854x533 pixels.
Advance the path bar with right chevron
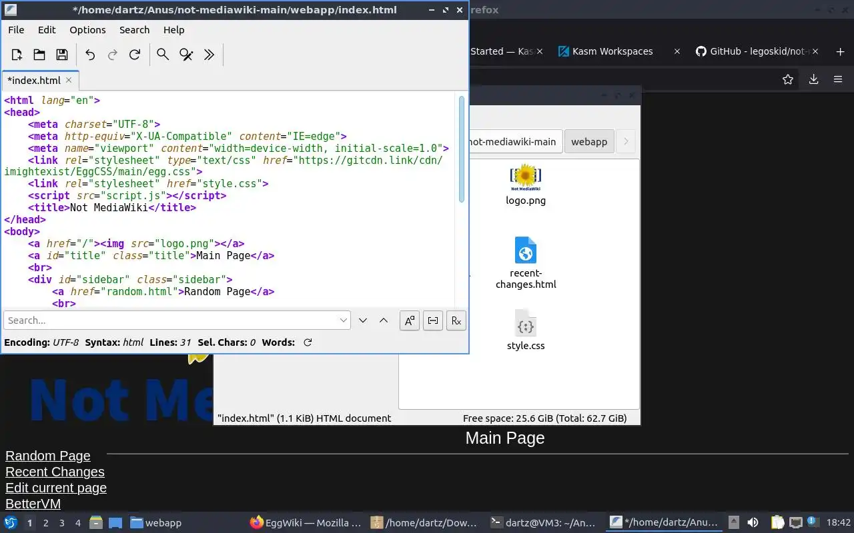click(626, 142)
